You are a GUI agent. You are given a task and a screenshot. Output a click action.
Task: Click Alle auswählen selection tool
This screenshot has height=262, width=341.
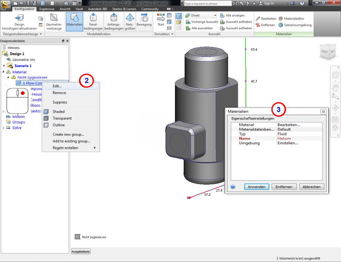[x=199, y=28]
